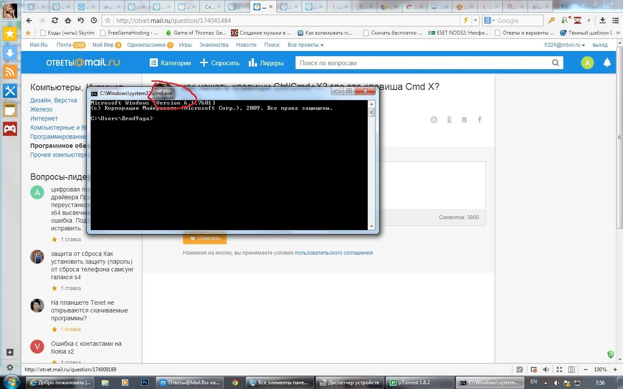Go back to previous page
The height and width of the screenshot is (389, 623).
click(29, 20)
